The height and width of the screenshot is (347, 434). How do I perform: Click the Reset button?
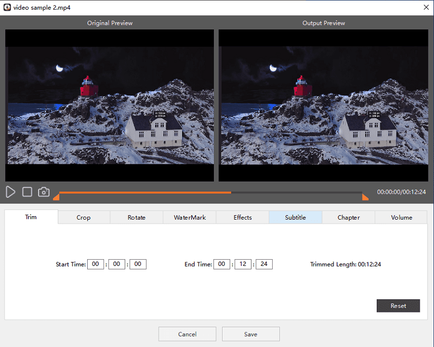[398, 306]
